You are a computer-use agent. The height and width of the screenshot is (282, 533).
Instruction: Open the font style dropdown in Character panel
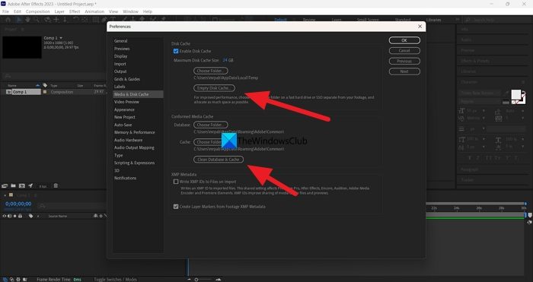coord(480,101)
